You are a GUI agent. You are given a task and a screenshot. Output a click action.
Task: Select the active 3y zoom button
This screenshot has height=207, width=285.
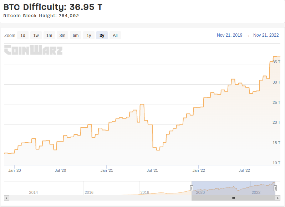pyautogui.click(x=102, y=35)
